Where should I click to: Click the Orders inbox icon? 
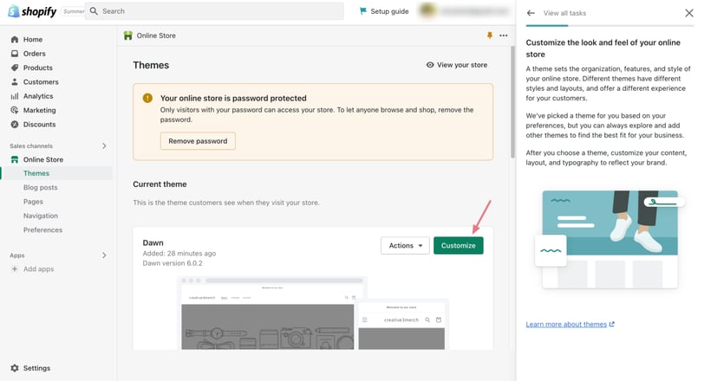click(15, 54)
